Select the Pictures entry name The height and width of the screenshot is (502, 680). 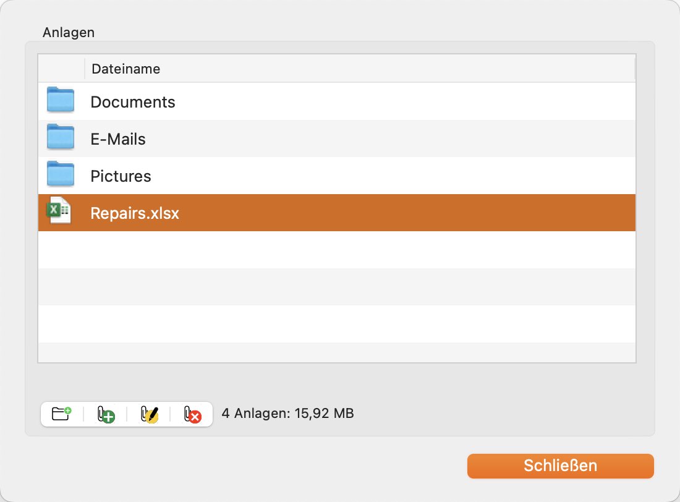tap(121, 176)
